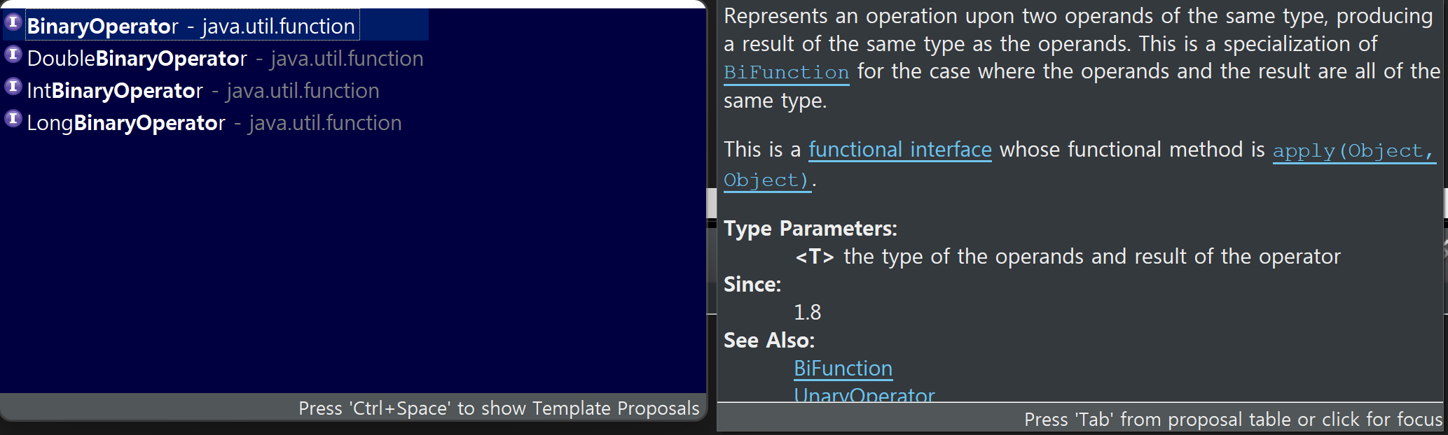Click the java.util.function label on the BinaryOperator row
Image resolution: width=1448 pixels, height=435 pixels.
pos(278,26)
